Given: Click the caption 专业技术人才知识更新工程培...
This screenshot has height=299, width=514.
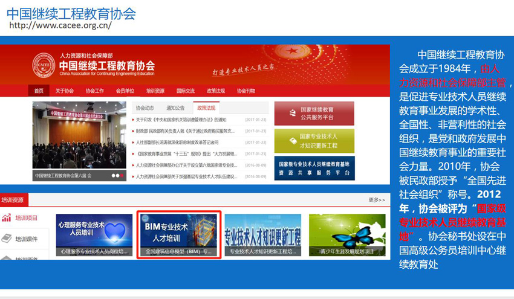Looking at the screenshot, I should tap(263, 251).
